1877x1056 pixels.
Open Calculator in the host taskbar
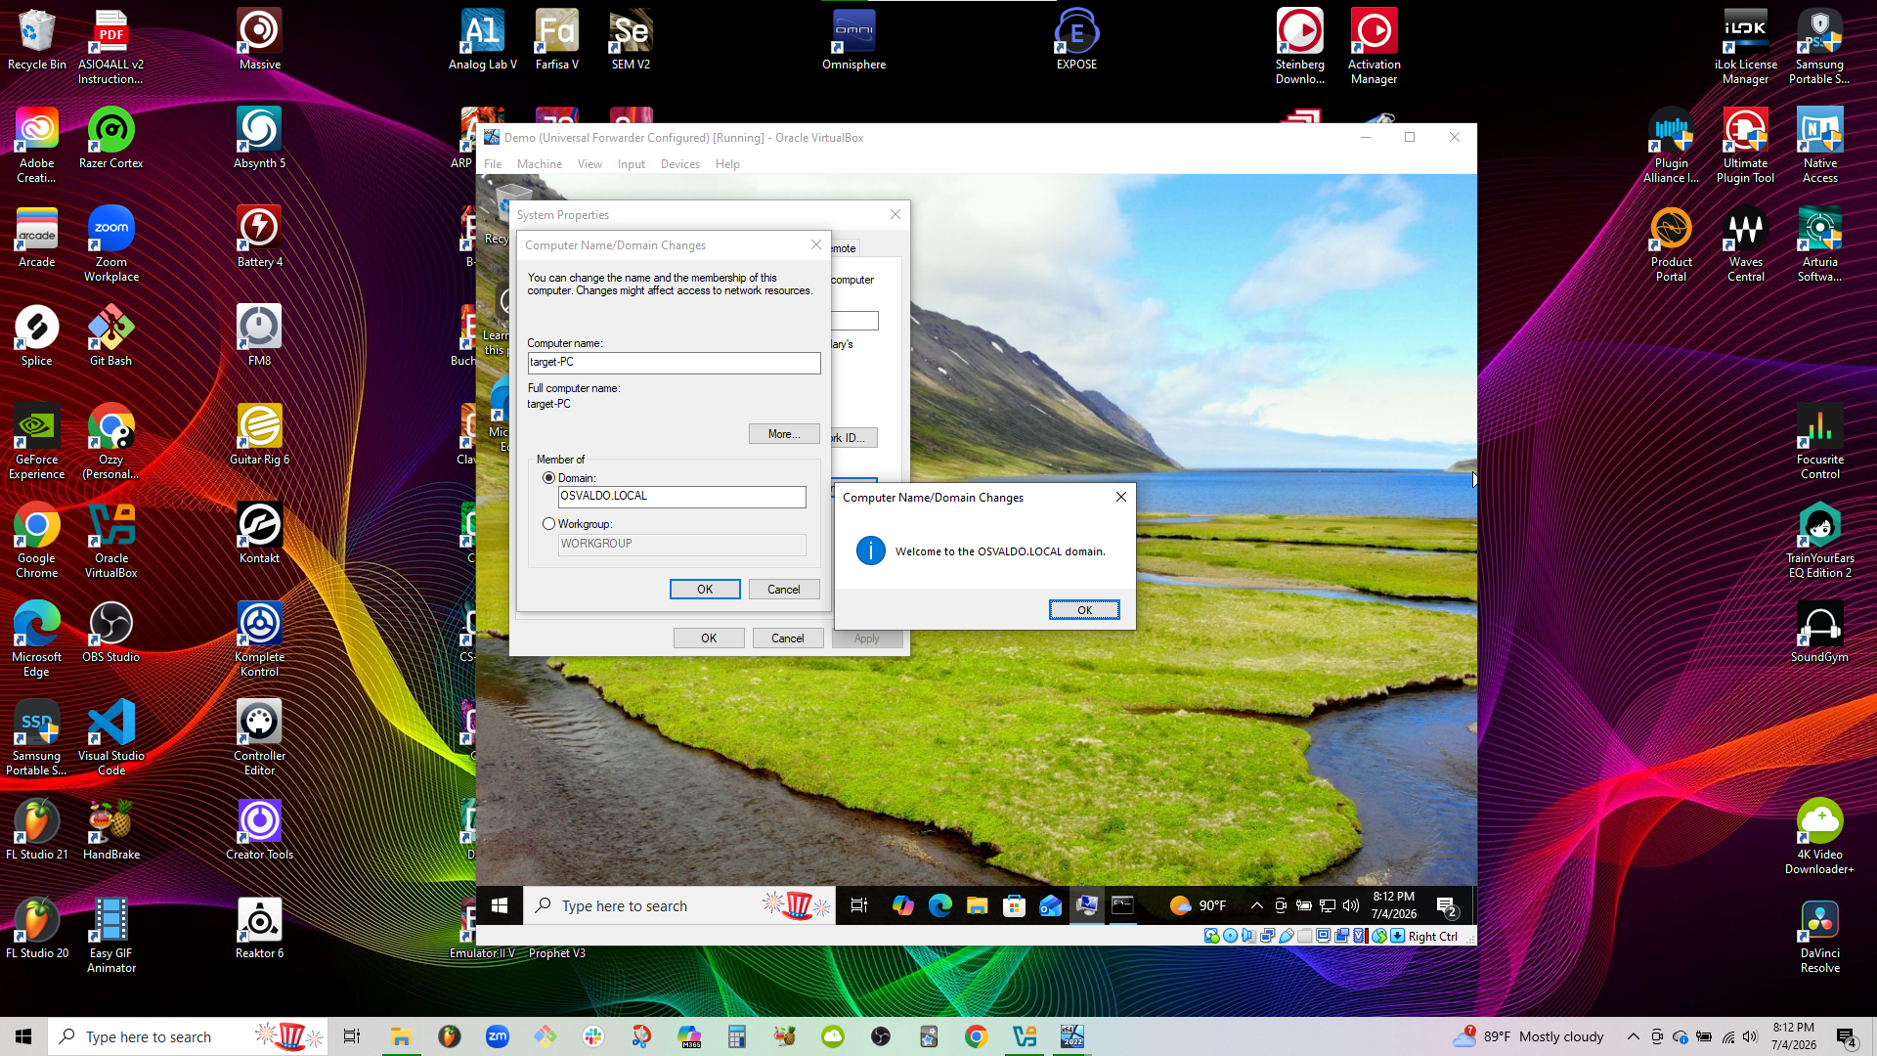(737, 1036)
